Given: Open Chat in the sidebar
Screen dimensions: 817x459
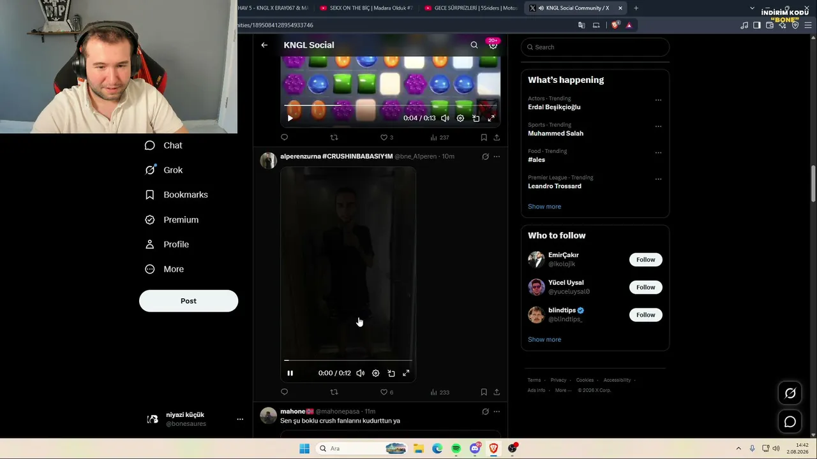Looking at the screenshot, I should [164, 145].
